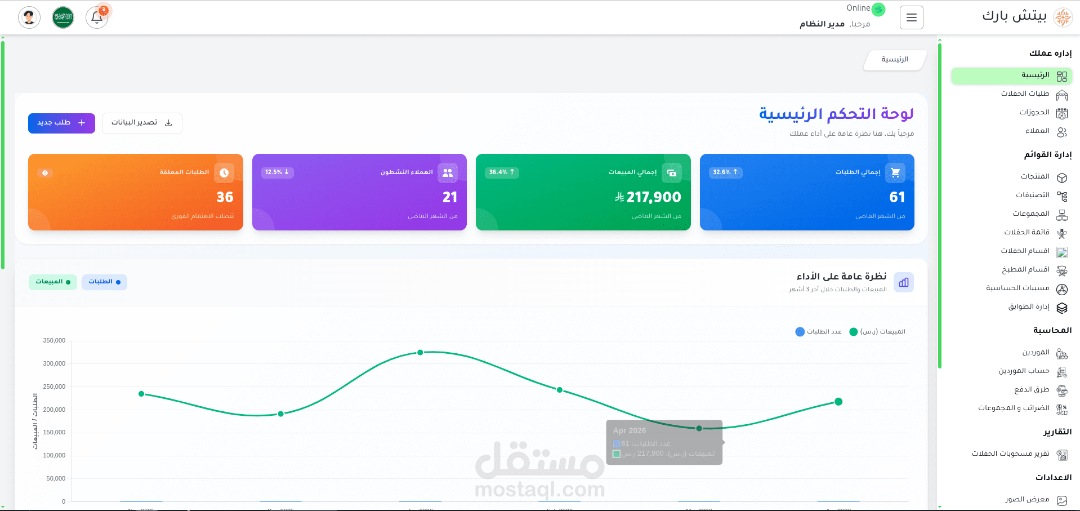Click the طرق الدفع payment icon in sidebar

click(x=1062, y=390)
